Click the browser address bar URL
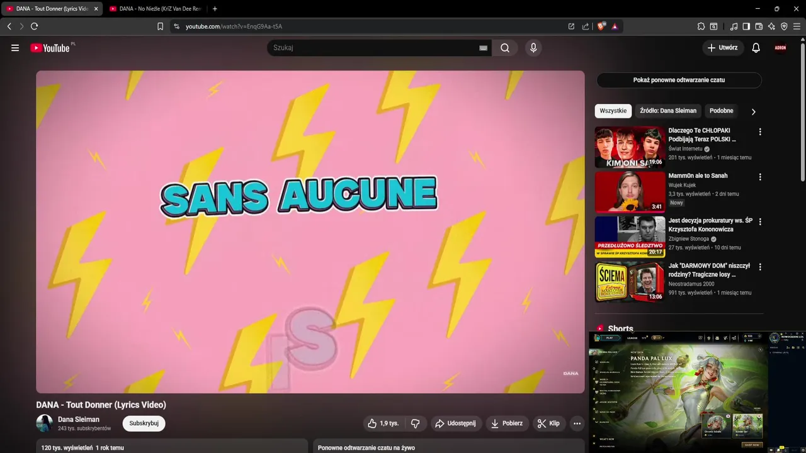This screenshot has width=806, height=453. (x=234, y=26)
